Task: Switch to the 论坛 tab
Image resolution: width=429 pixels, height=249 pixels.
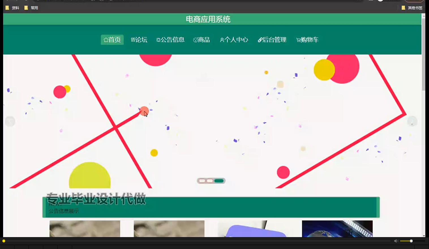Action: pos(139,40)
